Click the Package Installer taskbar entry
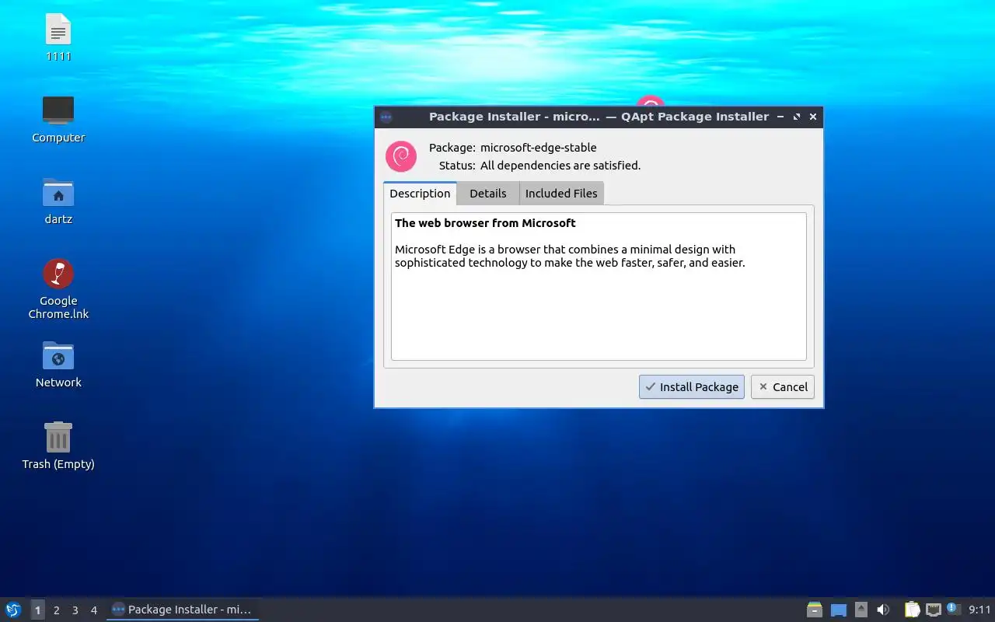995x622 pixels. [183, 610]
